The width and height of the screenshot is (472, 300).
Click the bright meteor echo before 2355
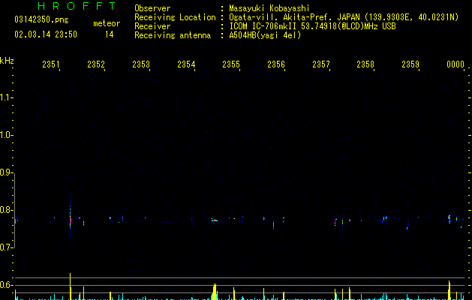tap(215, 220)
